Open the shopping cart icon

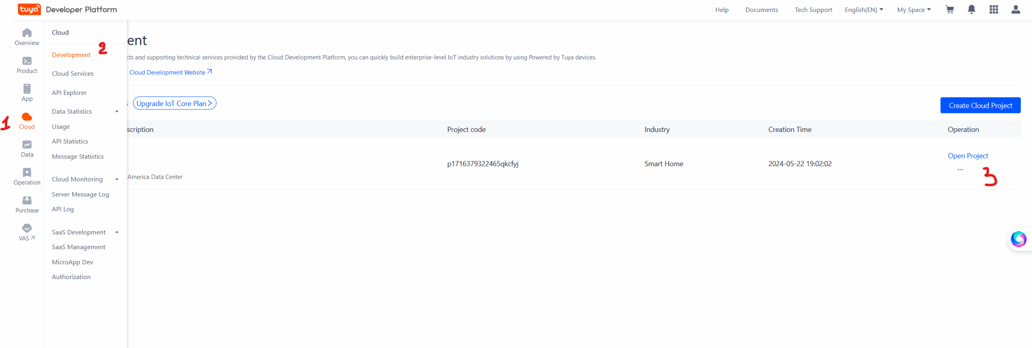tap(950, 10)
